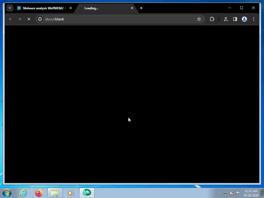This screenshot has width=264, height=198.
Task: Open Action Center flag icon
Action: point(238,193)
